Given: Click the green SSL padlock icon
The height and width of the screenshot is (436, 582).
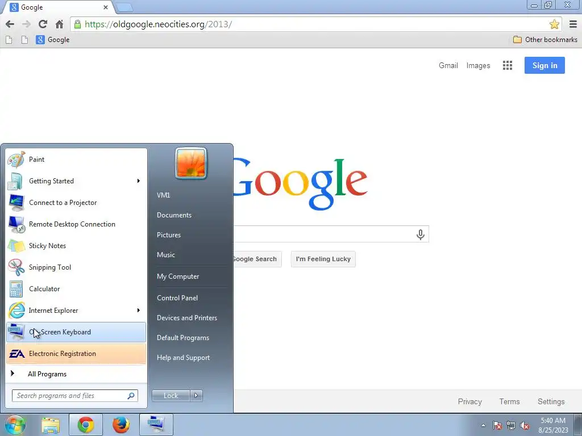Looking at the screenshot, I should point(77,24).
